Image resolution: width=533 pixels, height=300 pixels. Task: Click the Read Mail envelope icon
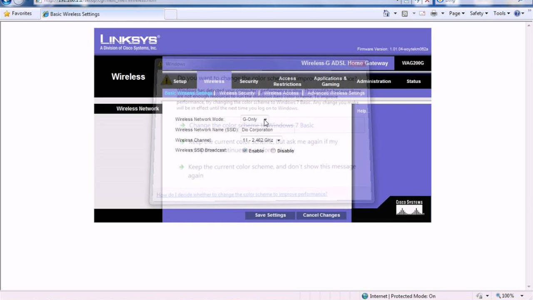[422, 13]
